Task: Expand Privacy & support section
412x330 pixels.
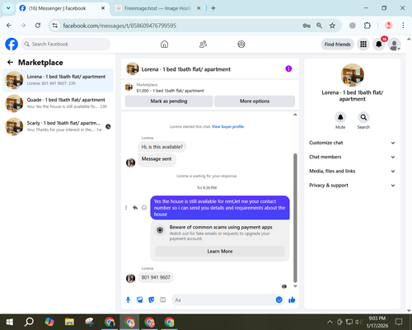Action: pos(353,186)
